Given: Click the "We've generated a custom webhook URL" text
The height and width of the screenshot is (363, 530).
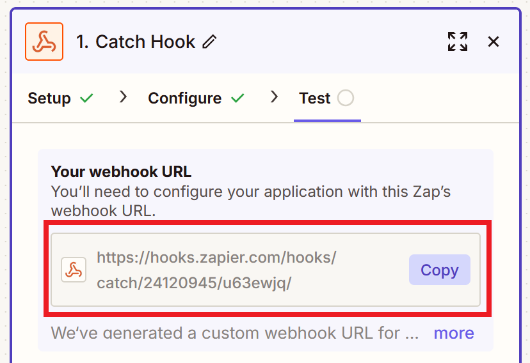Looking at the screenshot, I should point(235,333).
